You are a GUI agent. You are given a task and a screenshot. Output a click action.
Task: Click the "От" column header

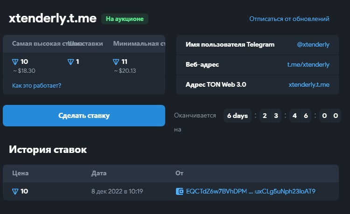point(179,173)
